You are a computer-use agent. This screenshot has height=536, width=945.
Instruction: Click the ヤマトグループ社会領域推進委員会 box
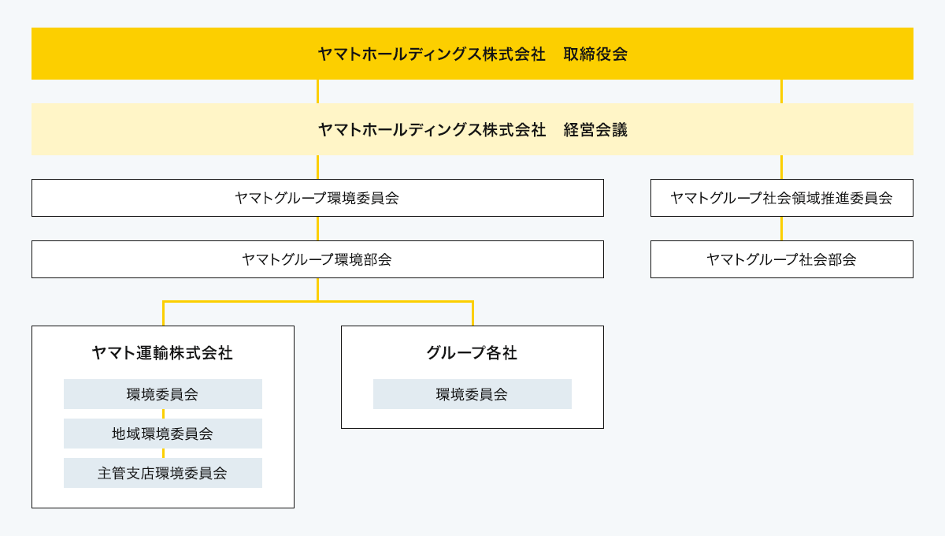pos(781,198)
